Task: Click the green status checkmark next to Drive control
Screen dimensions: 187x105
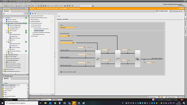Action: tap(26, 31)
